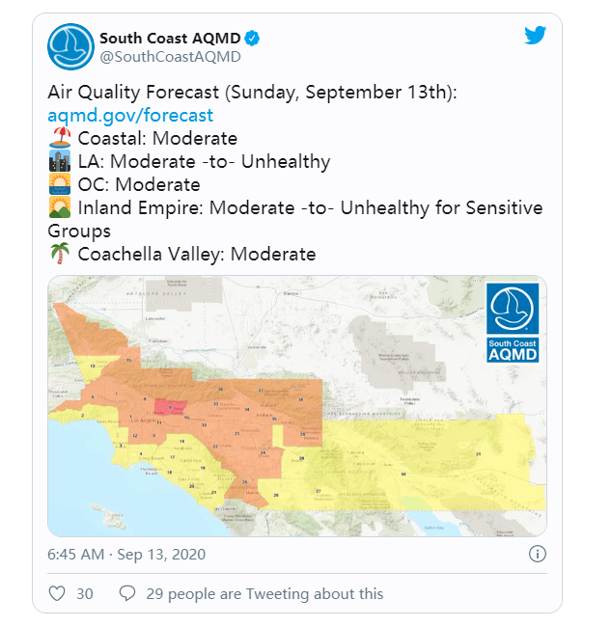Click the cityscape emoji next to LA
The height and width of the screenshot is (627, 611).
coord(60,161)
